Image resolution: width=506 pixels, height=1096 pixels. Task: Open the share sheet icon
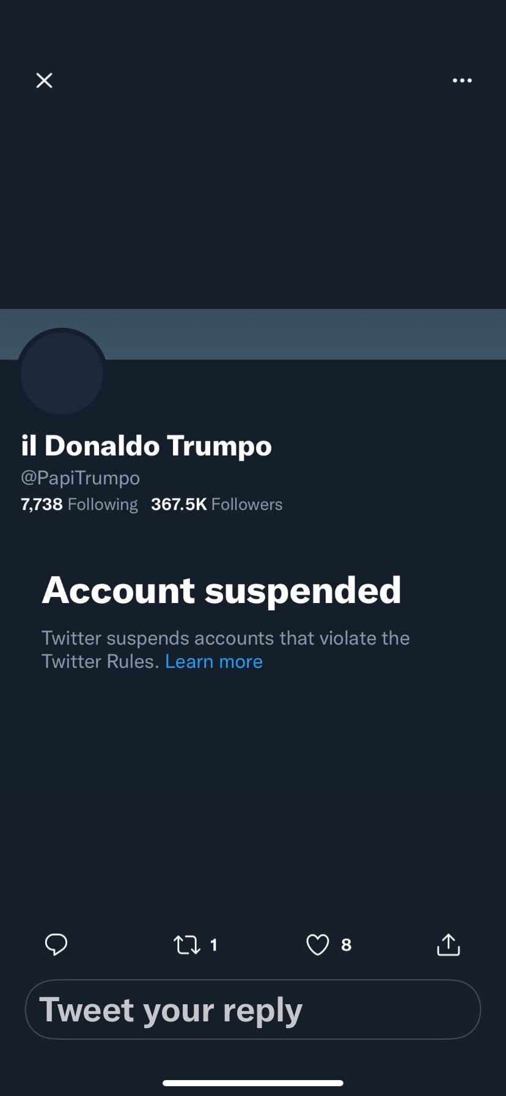[x=449, y=944]
